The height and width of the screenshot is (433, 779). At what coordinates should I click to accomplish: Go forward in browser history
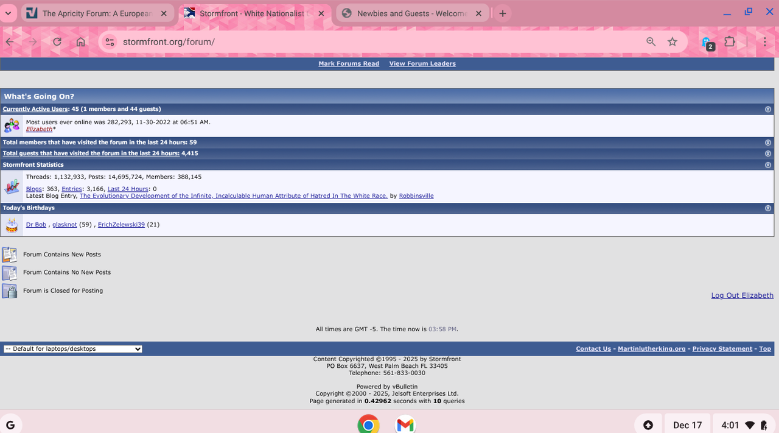33,41
